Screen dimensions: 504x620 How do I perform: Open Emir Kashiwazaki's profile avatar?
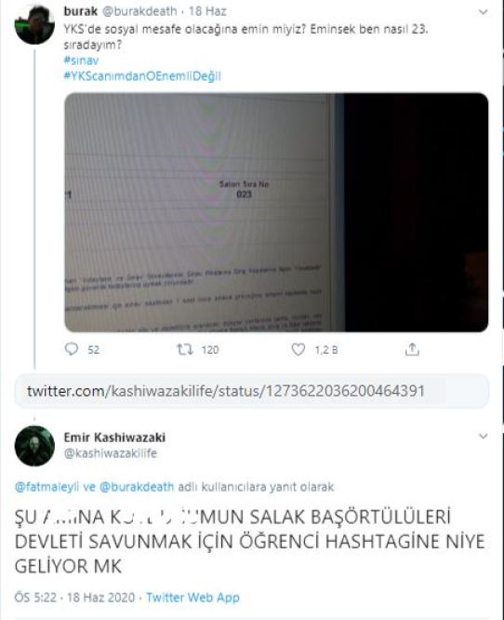pyautogui.click(x=34, y=446)
